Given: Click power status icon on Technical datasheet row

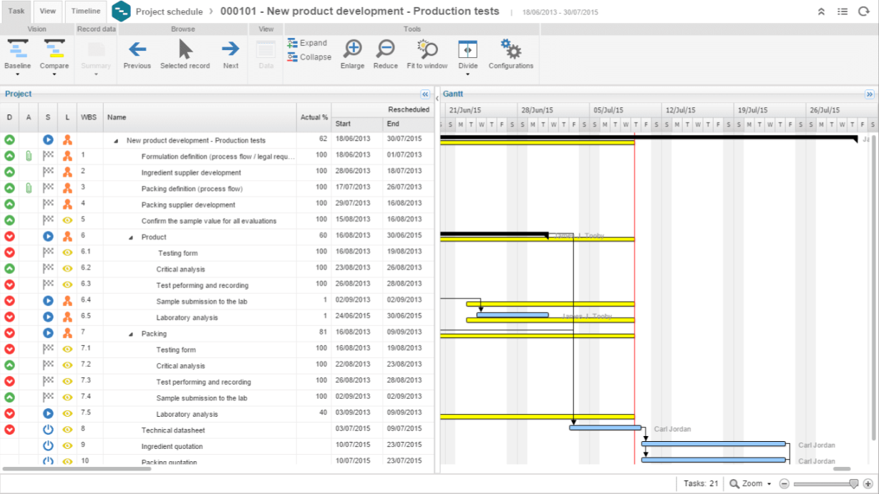Looking at the screenshot, I should click(48, 429).
